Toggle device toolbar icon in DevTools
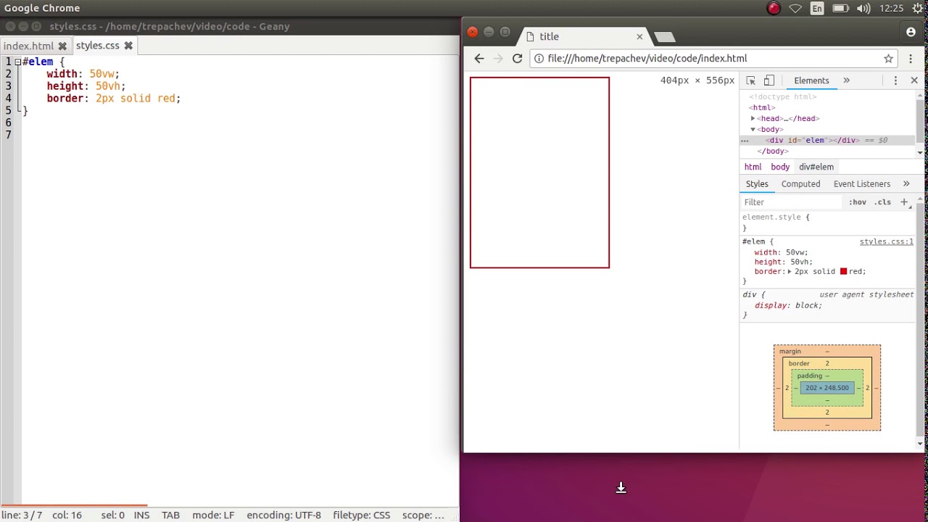Viewport: 928px width, 522px height. [769, 80]
